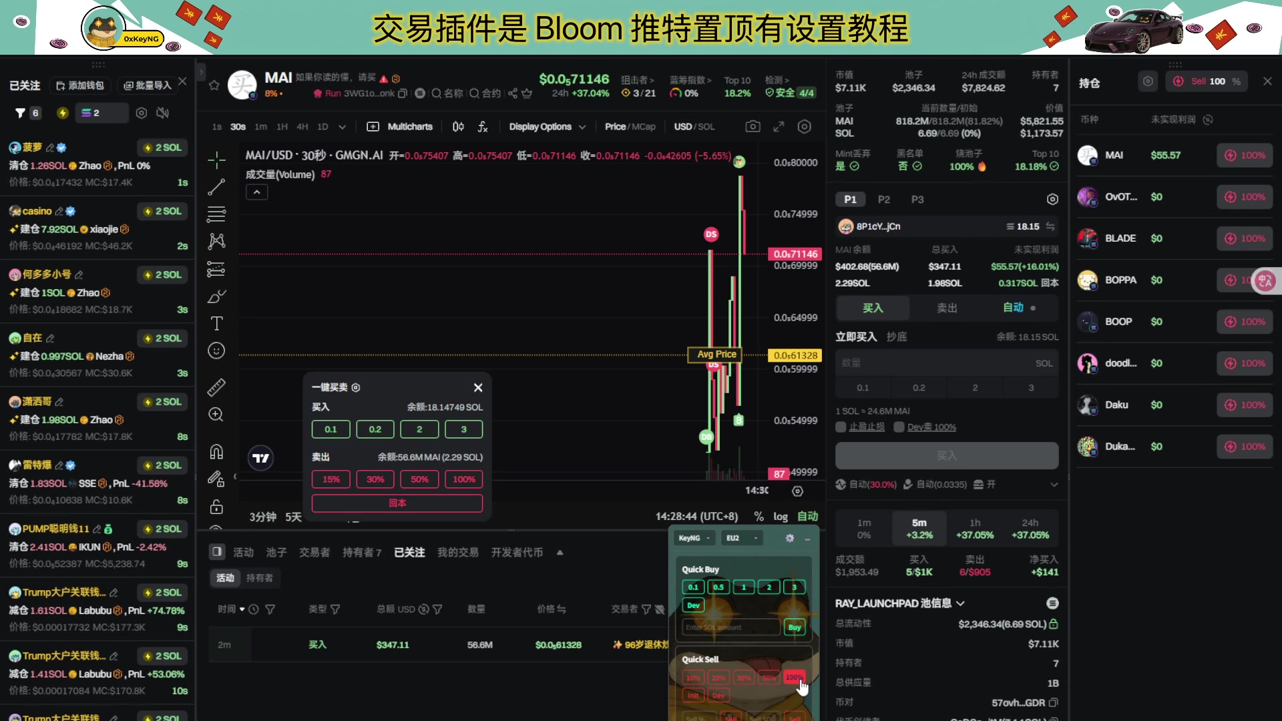
Task: Click Bloom Enter SOL amount field
Action: 731,628
